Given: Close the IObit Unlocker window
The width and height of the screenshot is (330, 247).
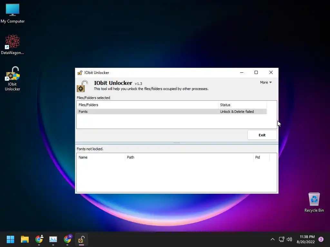Looking at the screenshot, I should point(271,72).
